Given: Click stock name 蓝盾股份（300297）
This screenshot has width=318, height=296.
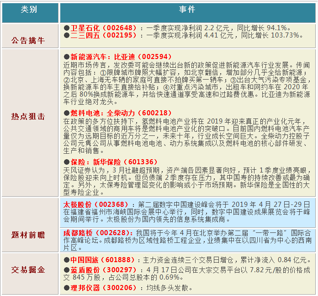Looking at the screenshot, I should pyautogui.click(x=103, y=270).
